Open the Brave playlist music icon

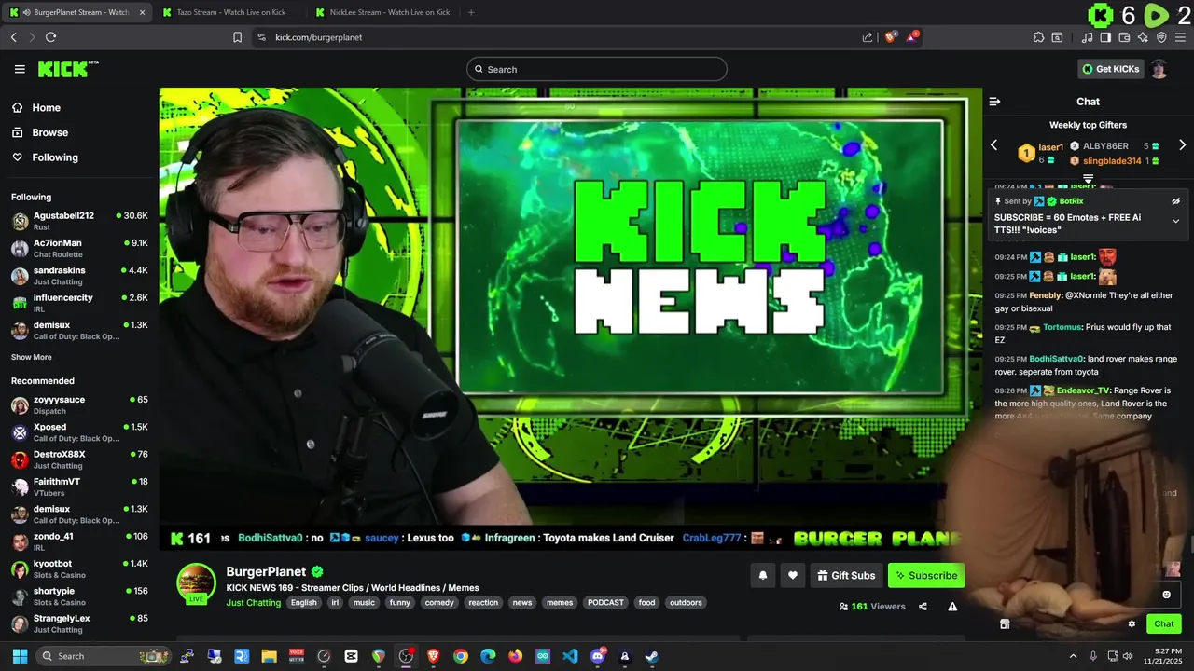[x=1087, y=37]
